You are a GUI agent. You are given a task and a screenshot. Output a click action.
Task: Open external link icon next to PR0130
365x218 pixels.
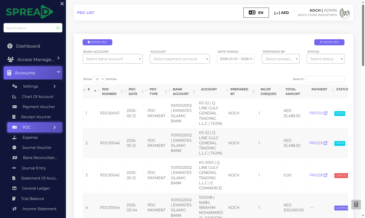click(325, 113)
